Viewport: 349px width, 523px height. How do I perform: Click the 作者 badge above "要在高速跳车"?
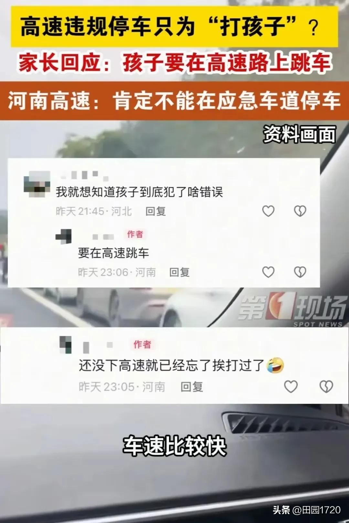[x=135, y=234]
